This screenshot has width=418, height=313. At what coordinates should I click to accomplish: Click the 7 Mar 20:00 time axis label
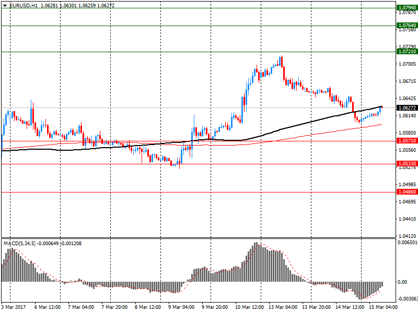pos(114,307)
